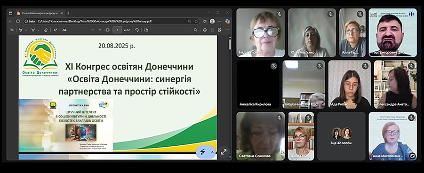
Task: Click the address bar file path
Action: [95, 21]
